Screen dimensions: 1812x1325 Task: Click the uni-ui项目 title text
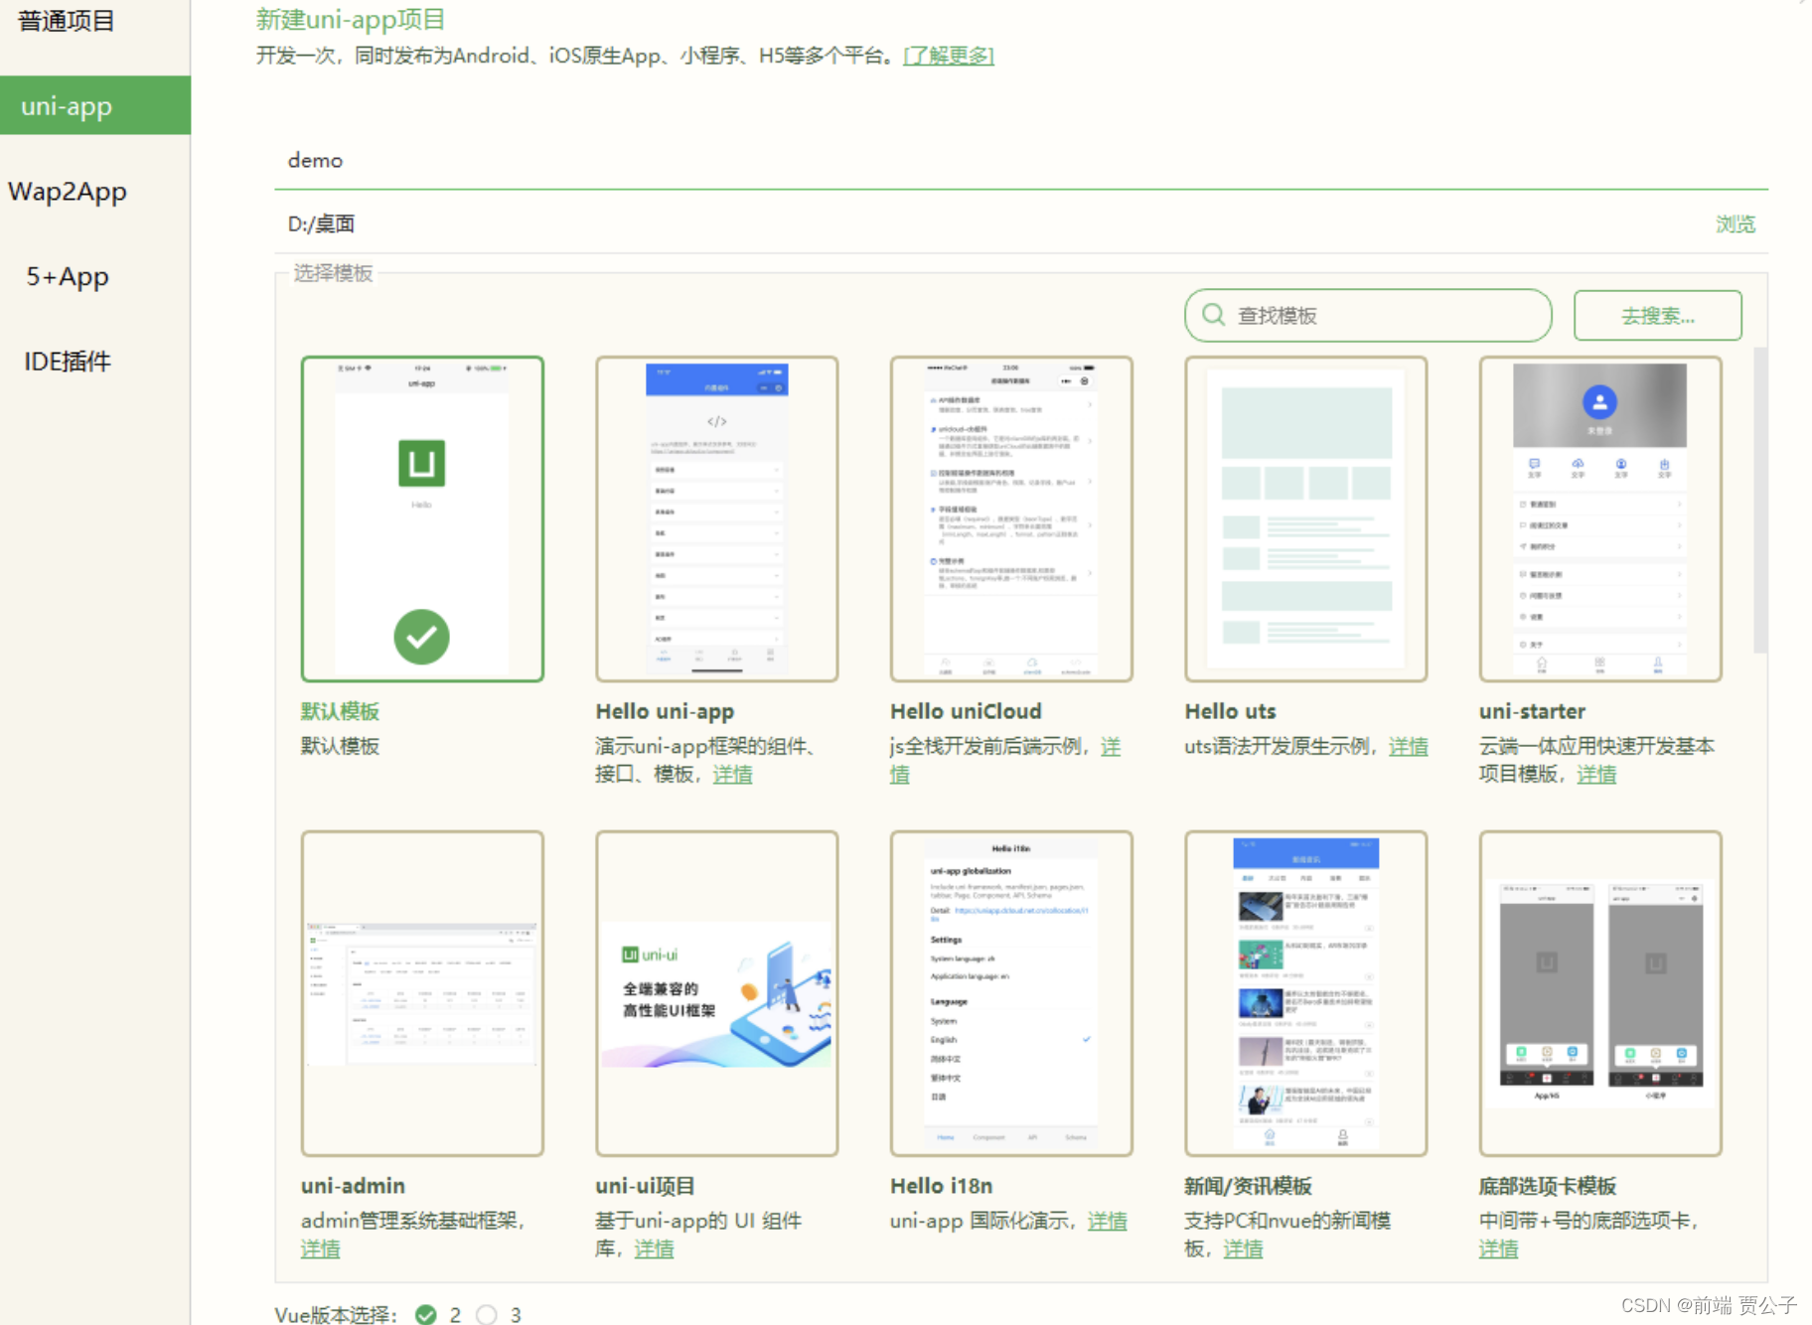(x=645, y=1186)
